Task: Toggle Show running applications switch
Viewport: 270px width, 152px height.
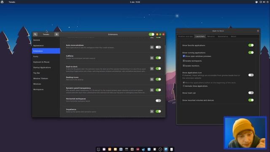Action: click(251, 52)
